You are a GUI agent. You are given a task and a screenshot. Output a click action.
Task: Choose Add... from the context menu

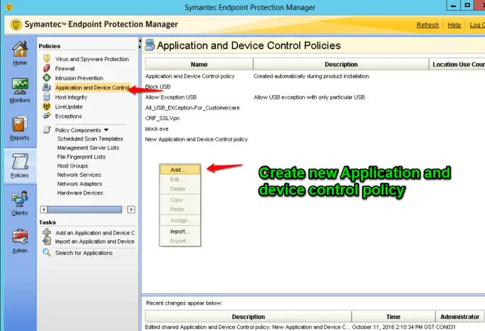[x=178, y=170]
